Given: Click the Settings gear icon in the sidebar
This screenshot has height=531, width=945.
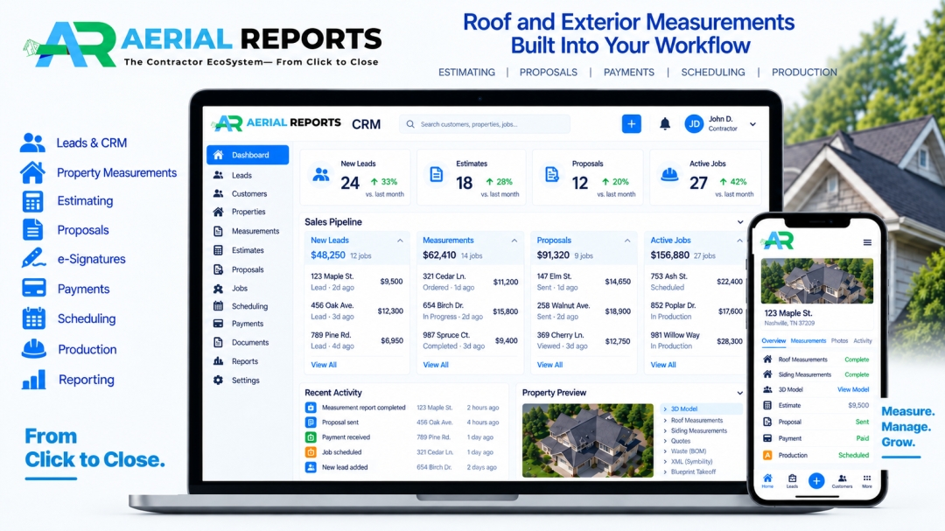Looking at the screenshot, I should (x=218, y=381).
